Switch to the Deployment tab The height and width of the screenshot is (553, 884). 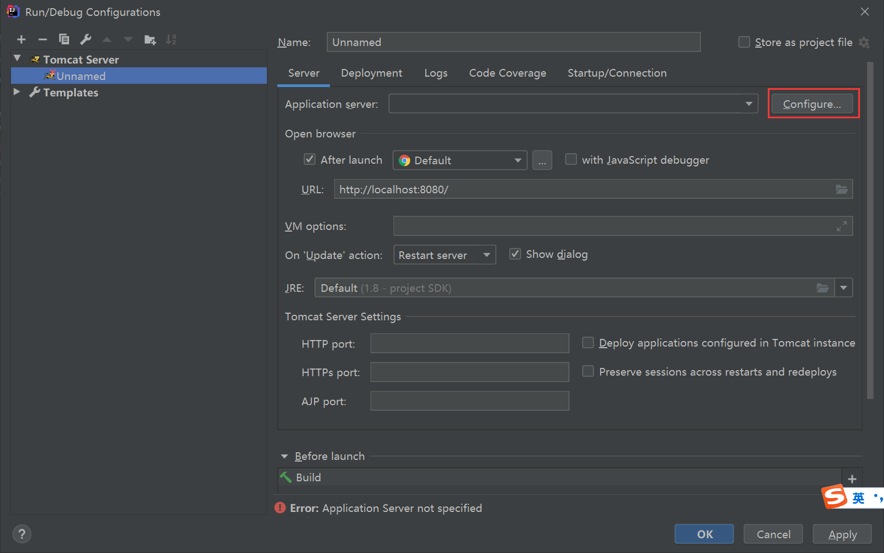372,73
